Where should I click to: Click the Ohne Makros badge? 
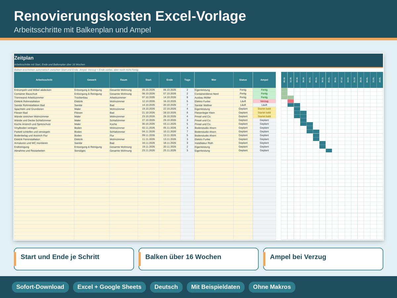(272, 287)
